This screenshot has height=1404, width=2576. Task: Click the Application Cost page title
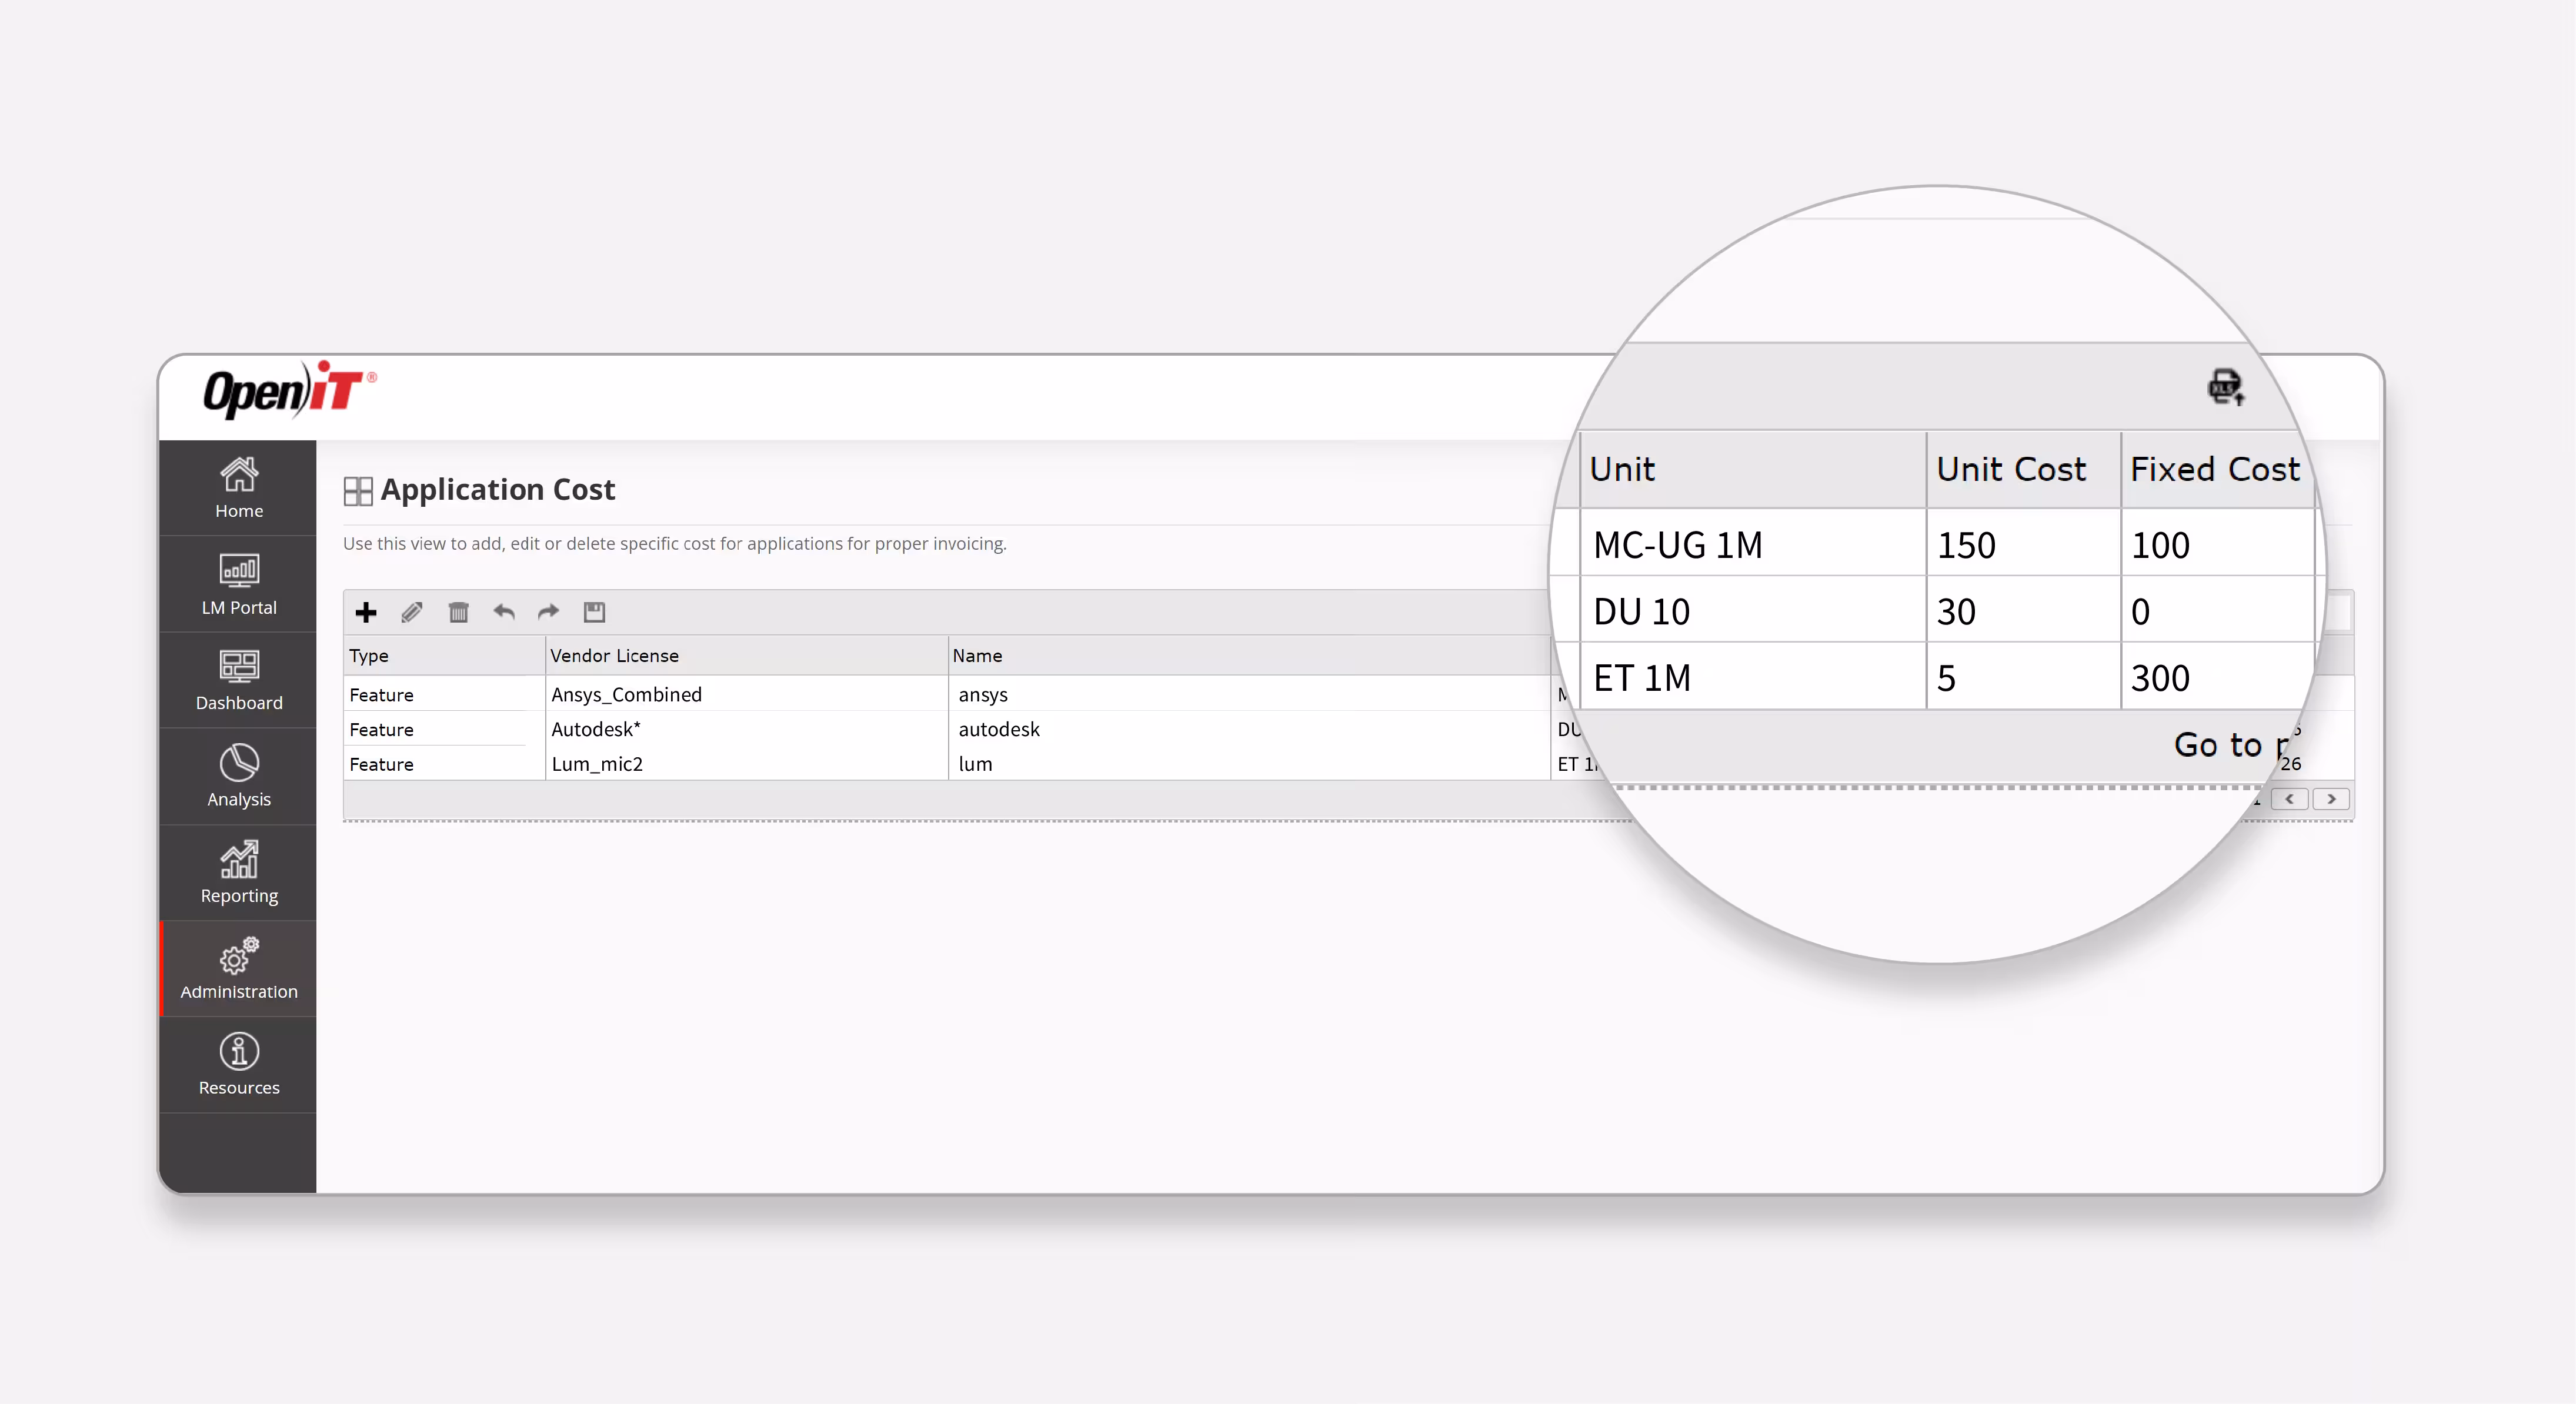(498, 490)
